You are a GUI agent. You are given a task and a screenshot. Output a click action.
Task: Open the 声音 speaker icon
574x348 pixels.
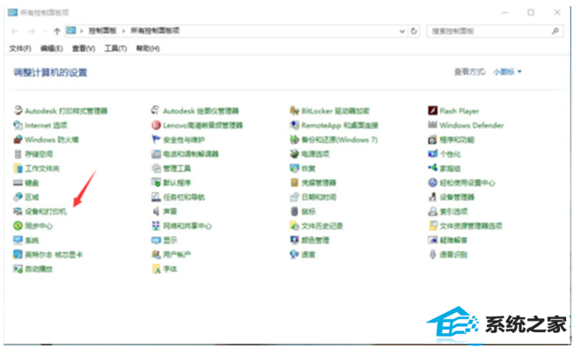click(157, 211)
